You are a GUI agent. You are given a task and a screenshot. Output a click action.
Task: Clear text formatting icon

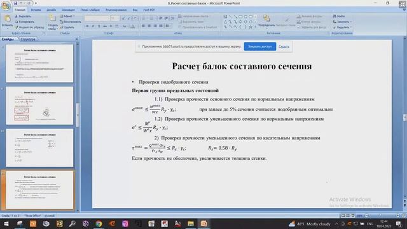(135, 18)
